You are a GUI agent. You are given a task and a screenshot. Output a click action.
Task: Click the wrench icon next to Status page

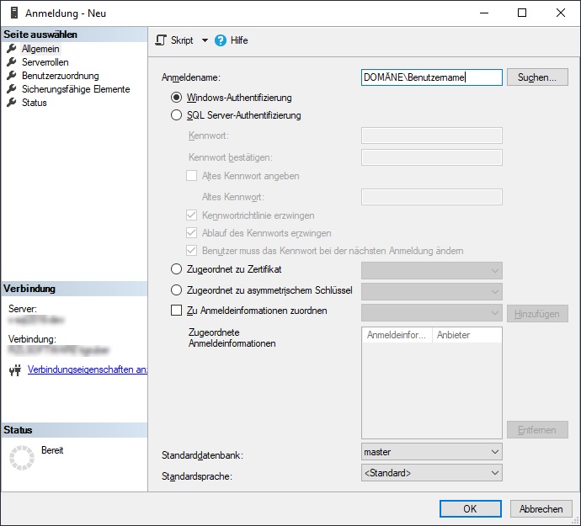coord(12,102)
